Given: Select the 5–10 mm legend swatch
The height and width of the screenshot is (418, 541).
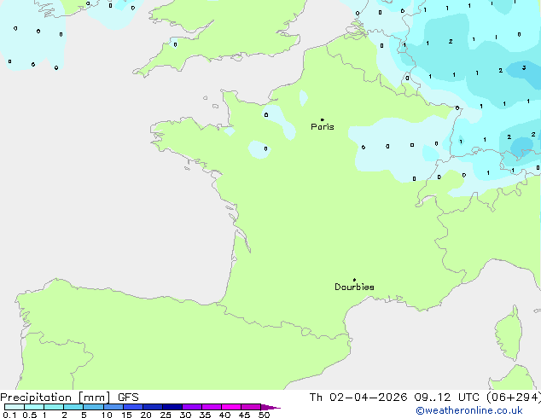Looking at the screenshot, I should (x=93, y=407).
